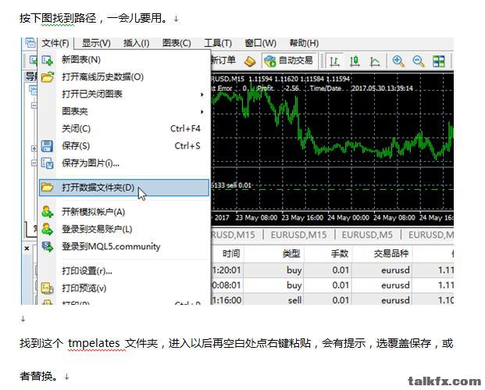Click the zoom out magnifier icon
Image resolution: width=485 pixels, height=390 pixels.
(418, 61)
